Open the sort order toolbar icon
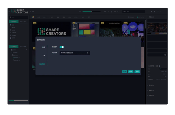This screenshot has width=175, height=115. [x=105, y=11]
